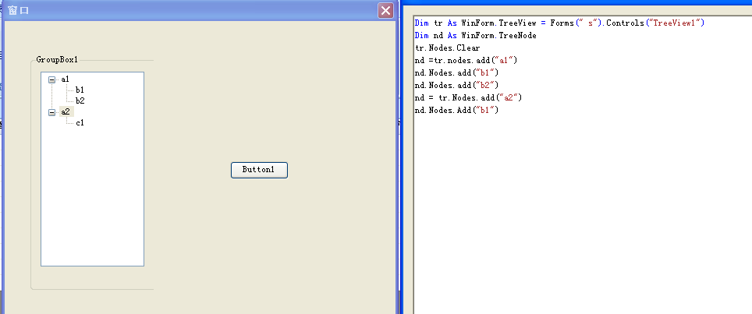Select the a1 node in tree
Image resolution: width=752 pixels, height=314 pixels.
pyautogui.click(x=66, y=79)
